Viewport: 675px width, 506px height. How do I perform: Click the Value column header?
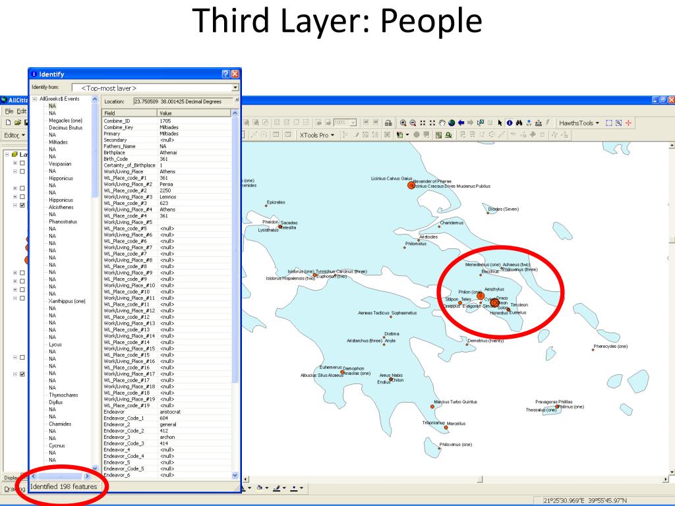click(x=194, y=113)
